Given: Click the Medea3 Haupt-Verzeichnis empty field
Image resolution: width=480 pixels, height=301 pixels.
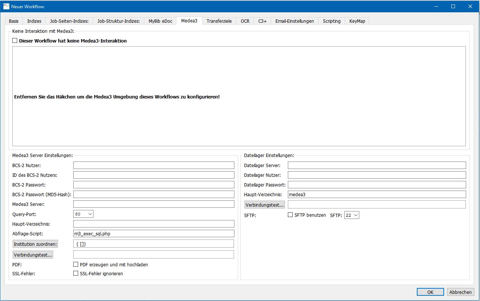Looking at the screenshot, I should pos(154,224).
